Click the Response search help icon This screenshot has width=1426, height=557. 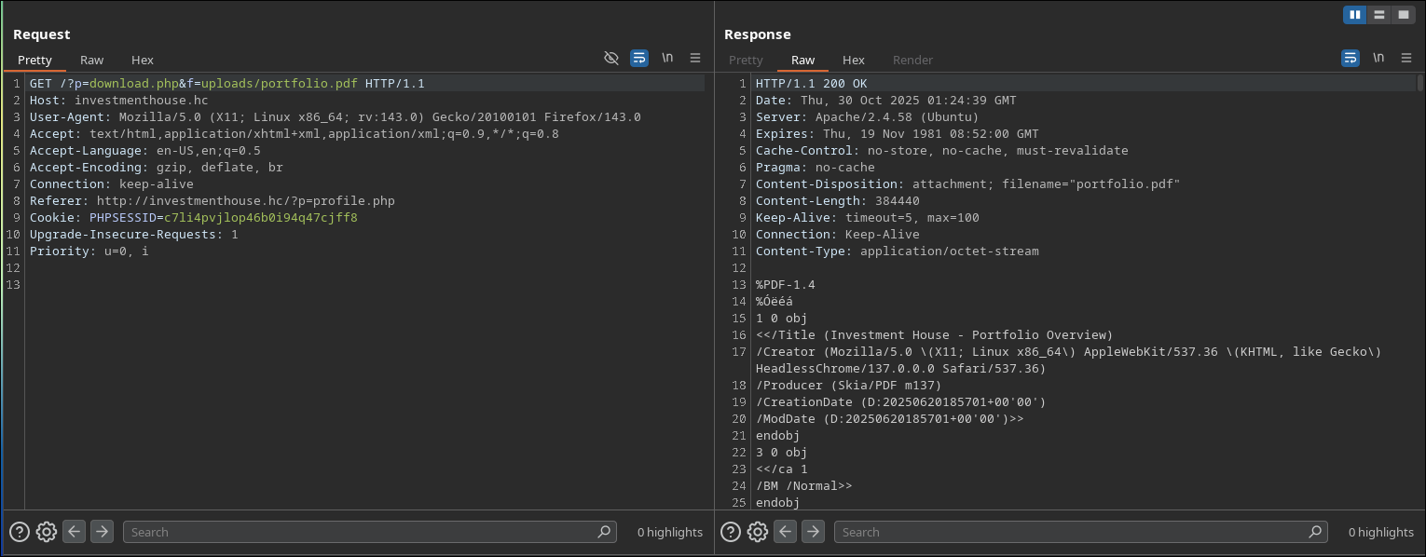pos(731,532)
